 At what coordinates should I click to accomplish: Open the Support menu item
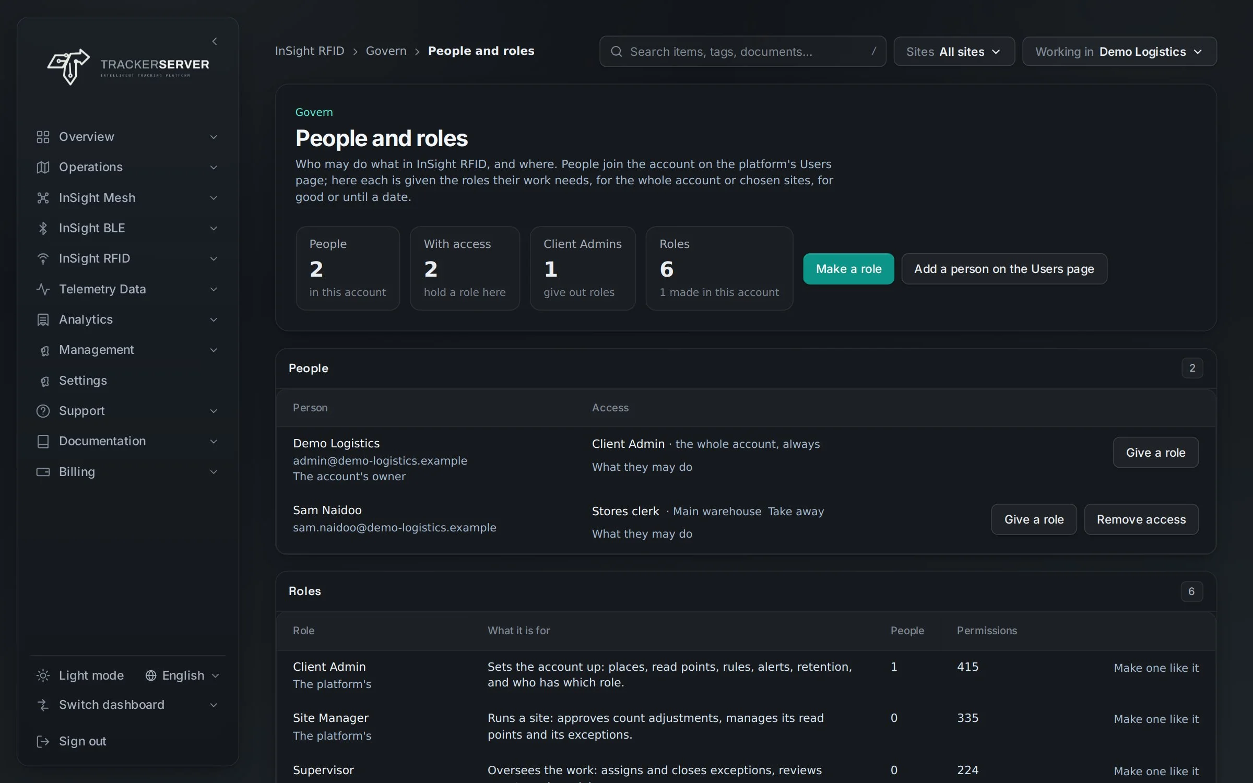pyautogui.click(x=127, y=411)
